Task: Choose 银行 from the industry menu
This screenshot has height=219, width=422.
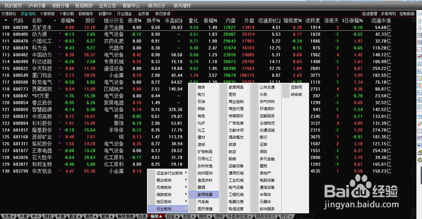Action: pos(263,138)
